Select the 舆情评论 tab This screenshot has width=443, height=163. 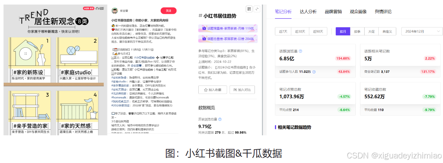pos(383,12)
